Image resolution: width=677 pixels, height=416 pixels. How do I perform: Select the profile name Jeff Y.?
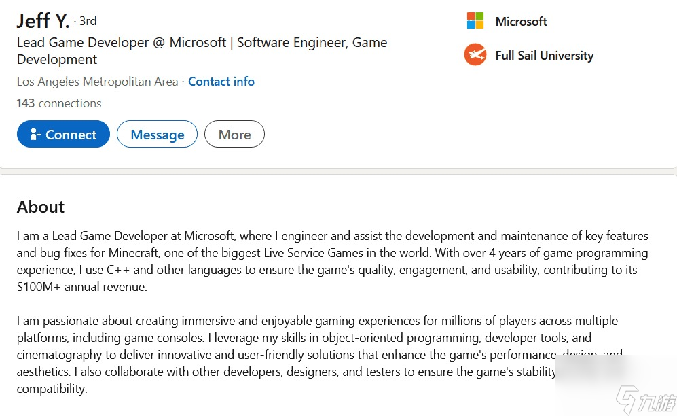(x=43, y=21)
